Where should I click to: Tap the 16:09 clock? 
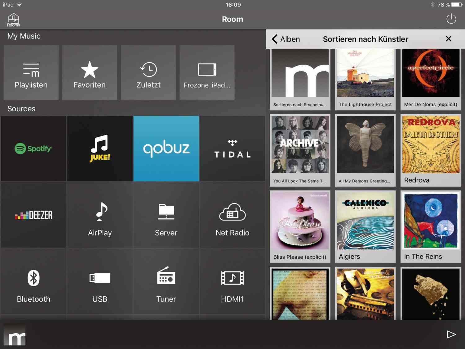(233, 5)
